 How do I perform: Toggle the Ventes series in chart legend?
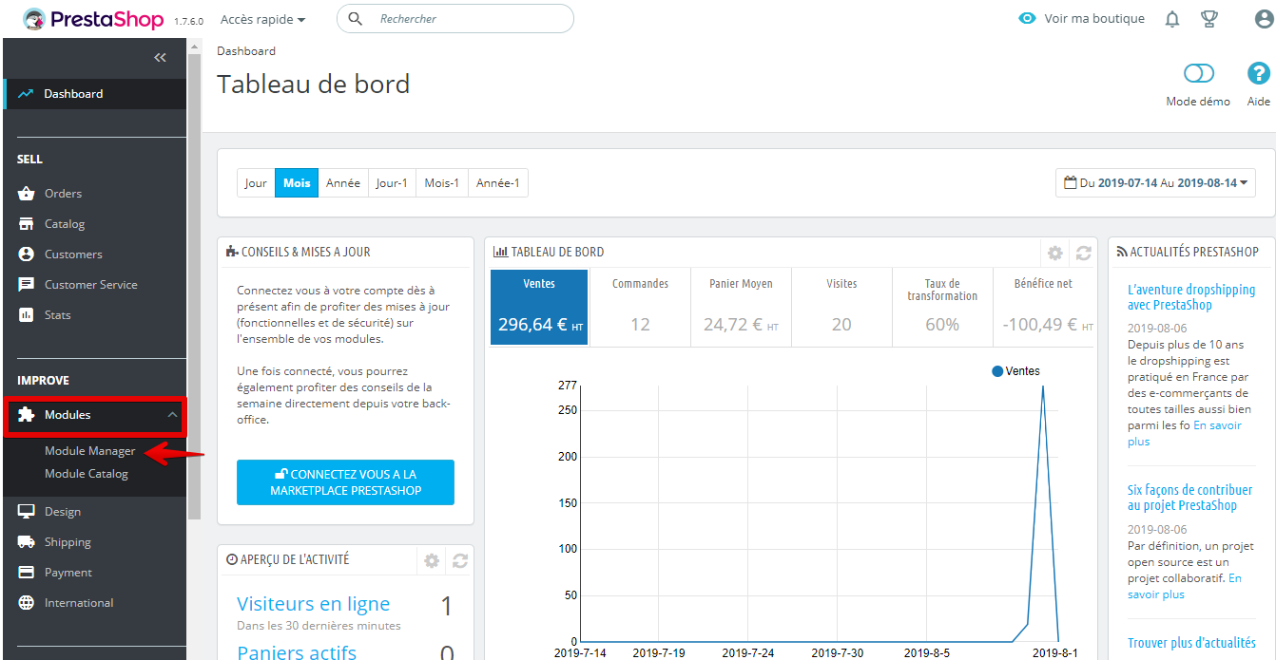point(1015,371)
